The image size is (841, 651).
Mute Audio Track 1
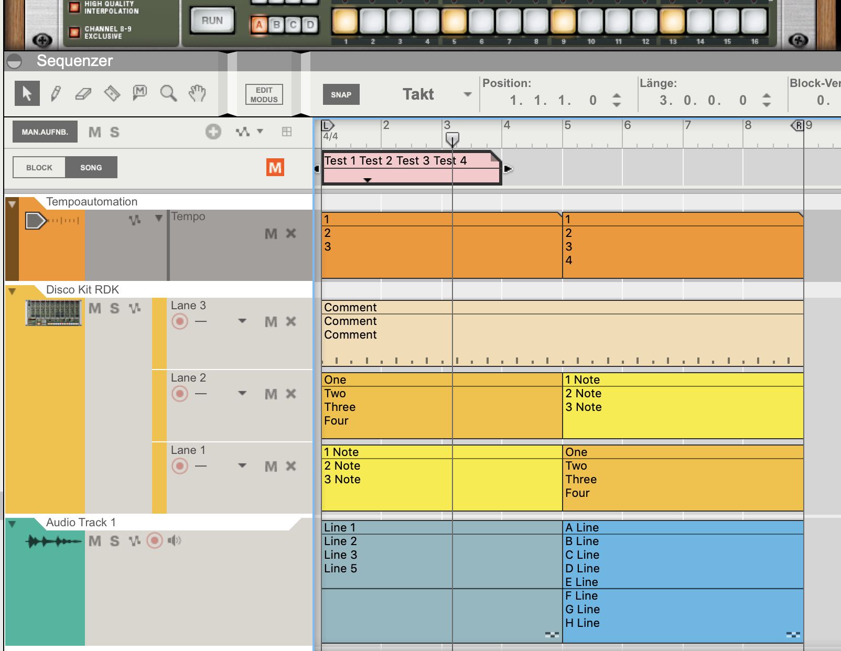95,541
